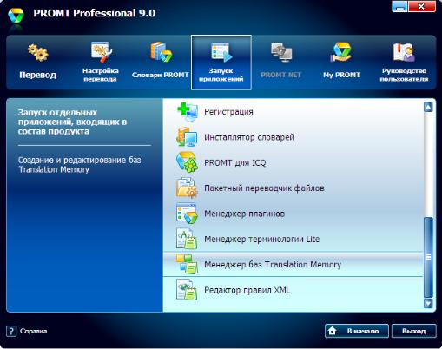Click the question mark help icon
Screen dimensions: 442x349
tap(11, 331)
